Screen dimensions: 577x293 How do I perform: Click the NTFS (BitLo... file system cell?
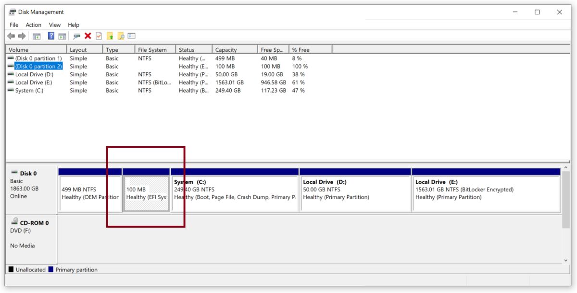154,82
